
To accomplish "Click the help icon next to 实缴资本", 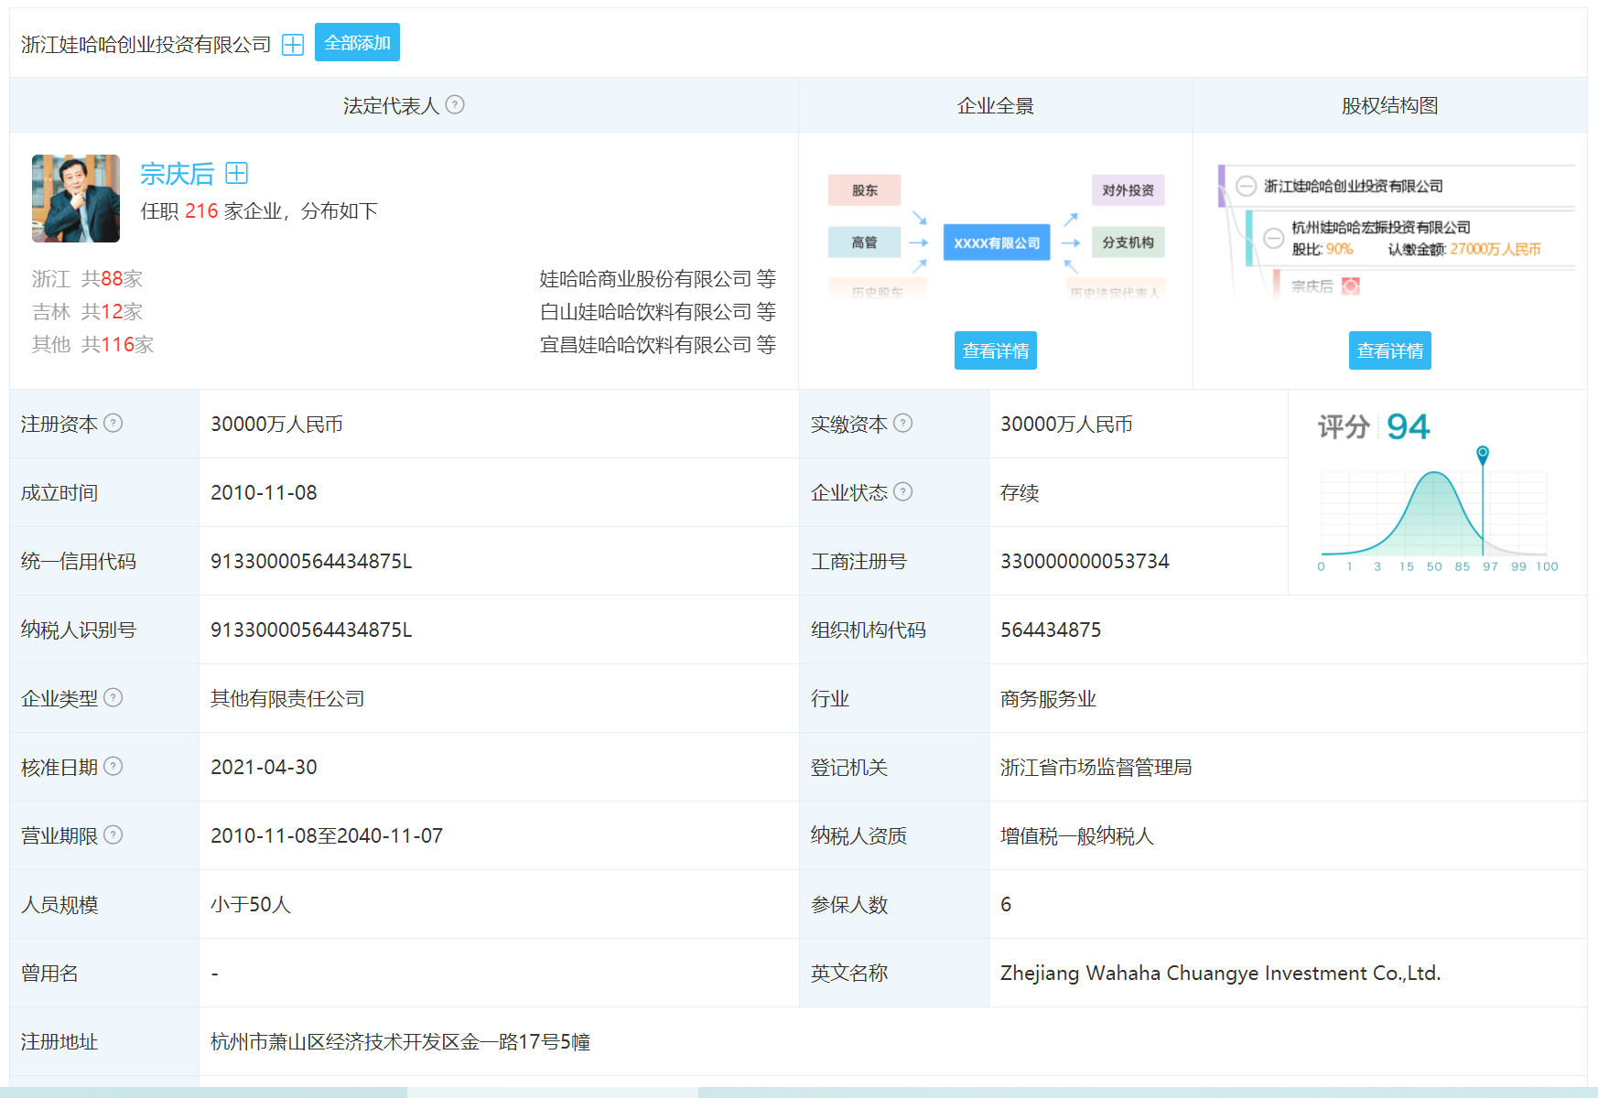I will coord(902,423).
